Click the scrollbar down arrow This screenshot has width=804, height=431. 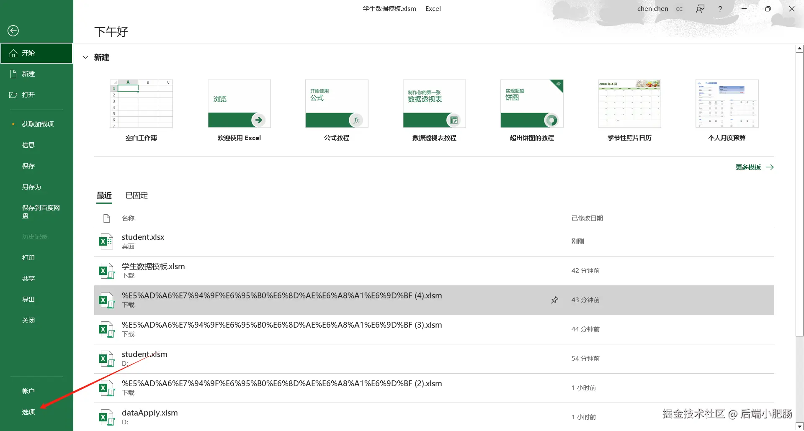799,426
